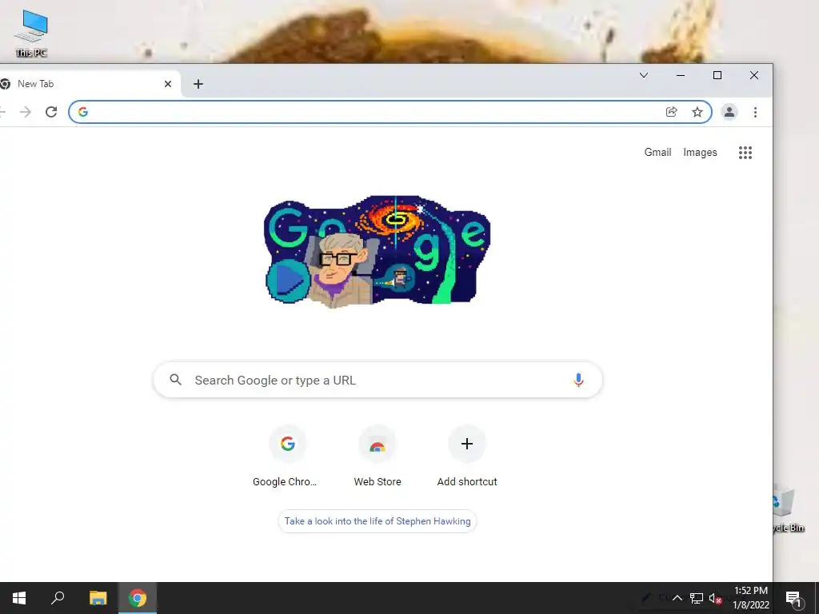Click the muted volume tray icon
The height and width of the screenshot is (614, 819).
point(716,598)
